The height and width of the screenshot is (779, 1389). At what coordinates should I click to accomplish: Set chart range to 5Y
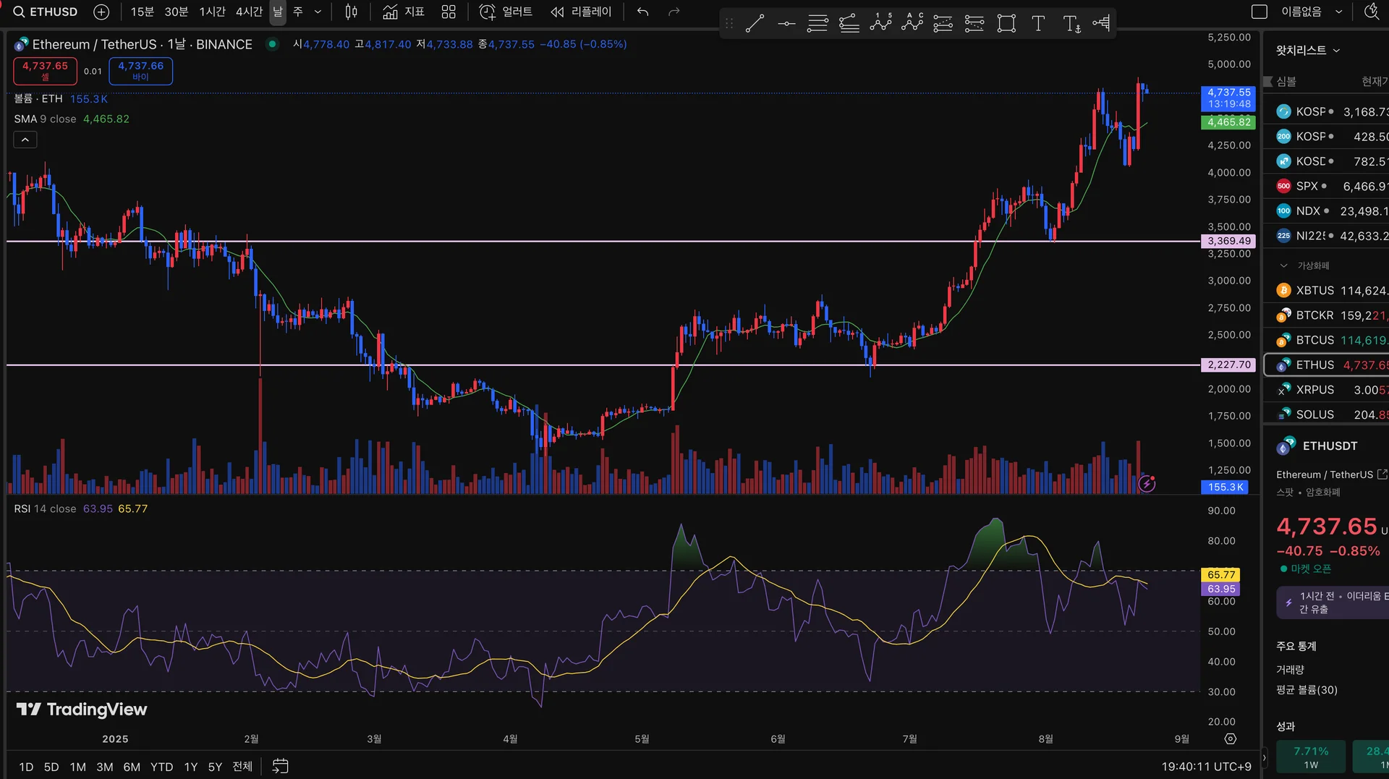[x=215, y=767]
